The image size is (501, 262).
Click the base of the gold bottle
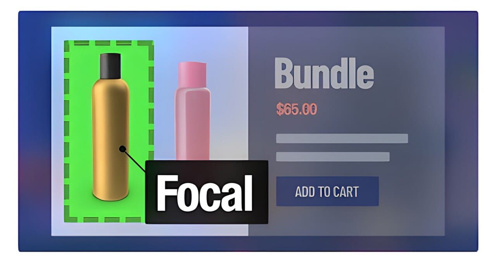(x=111, y=195)
